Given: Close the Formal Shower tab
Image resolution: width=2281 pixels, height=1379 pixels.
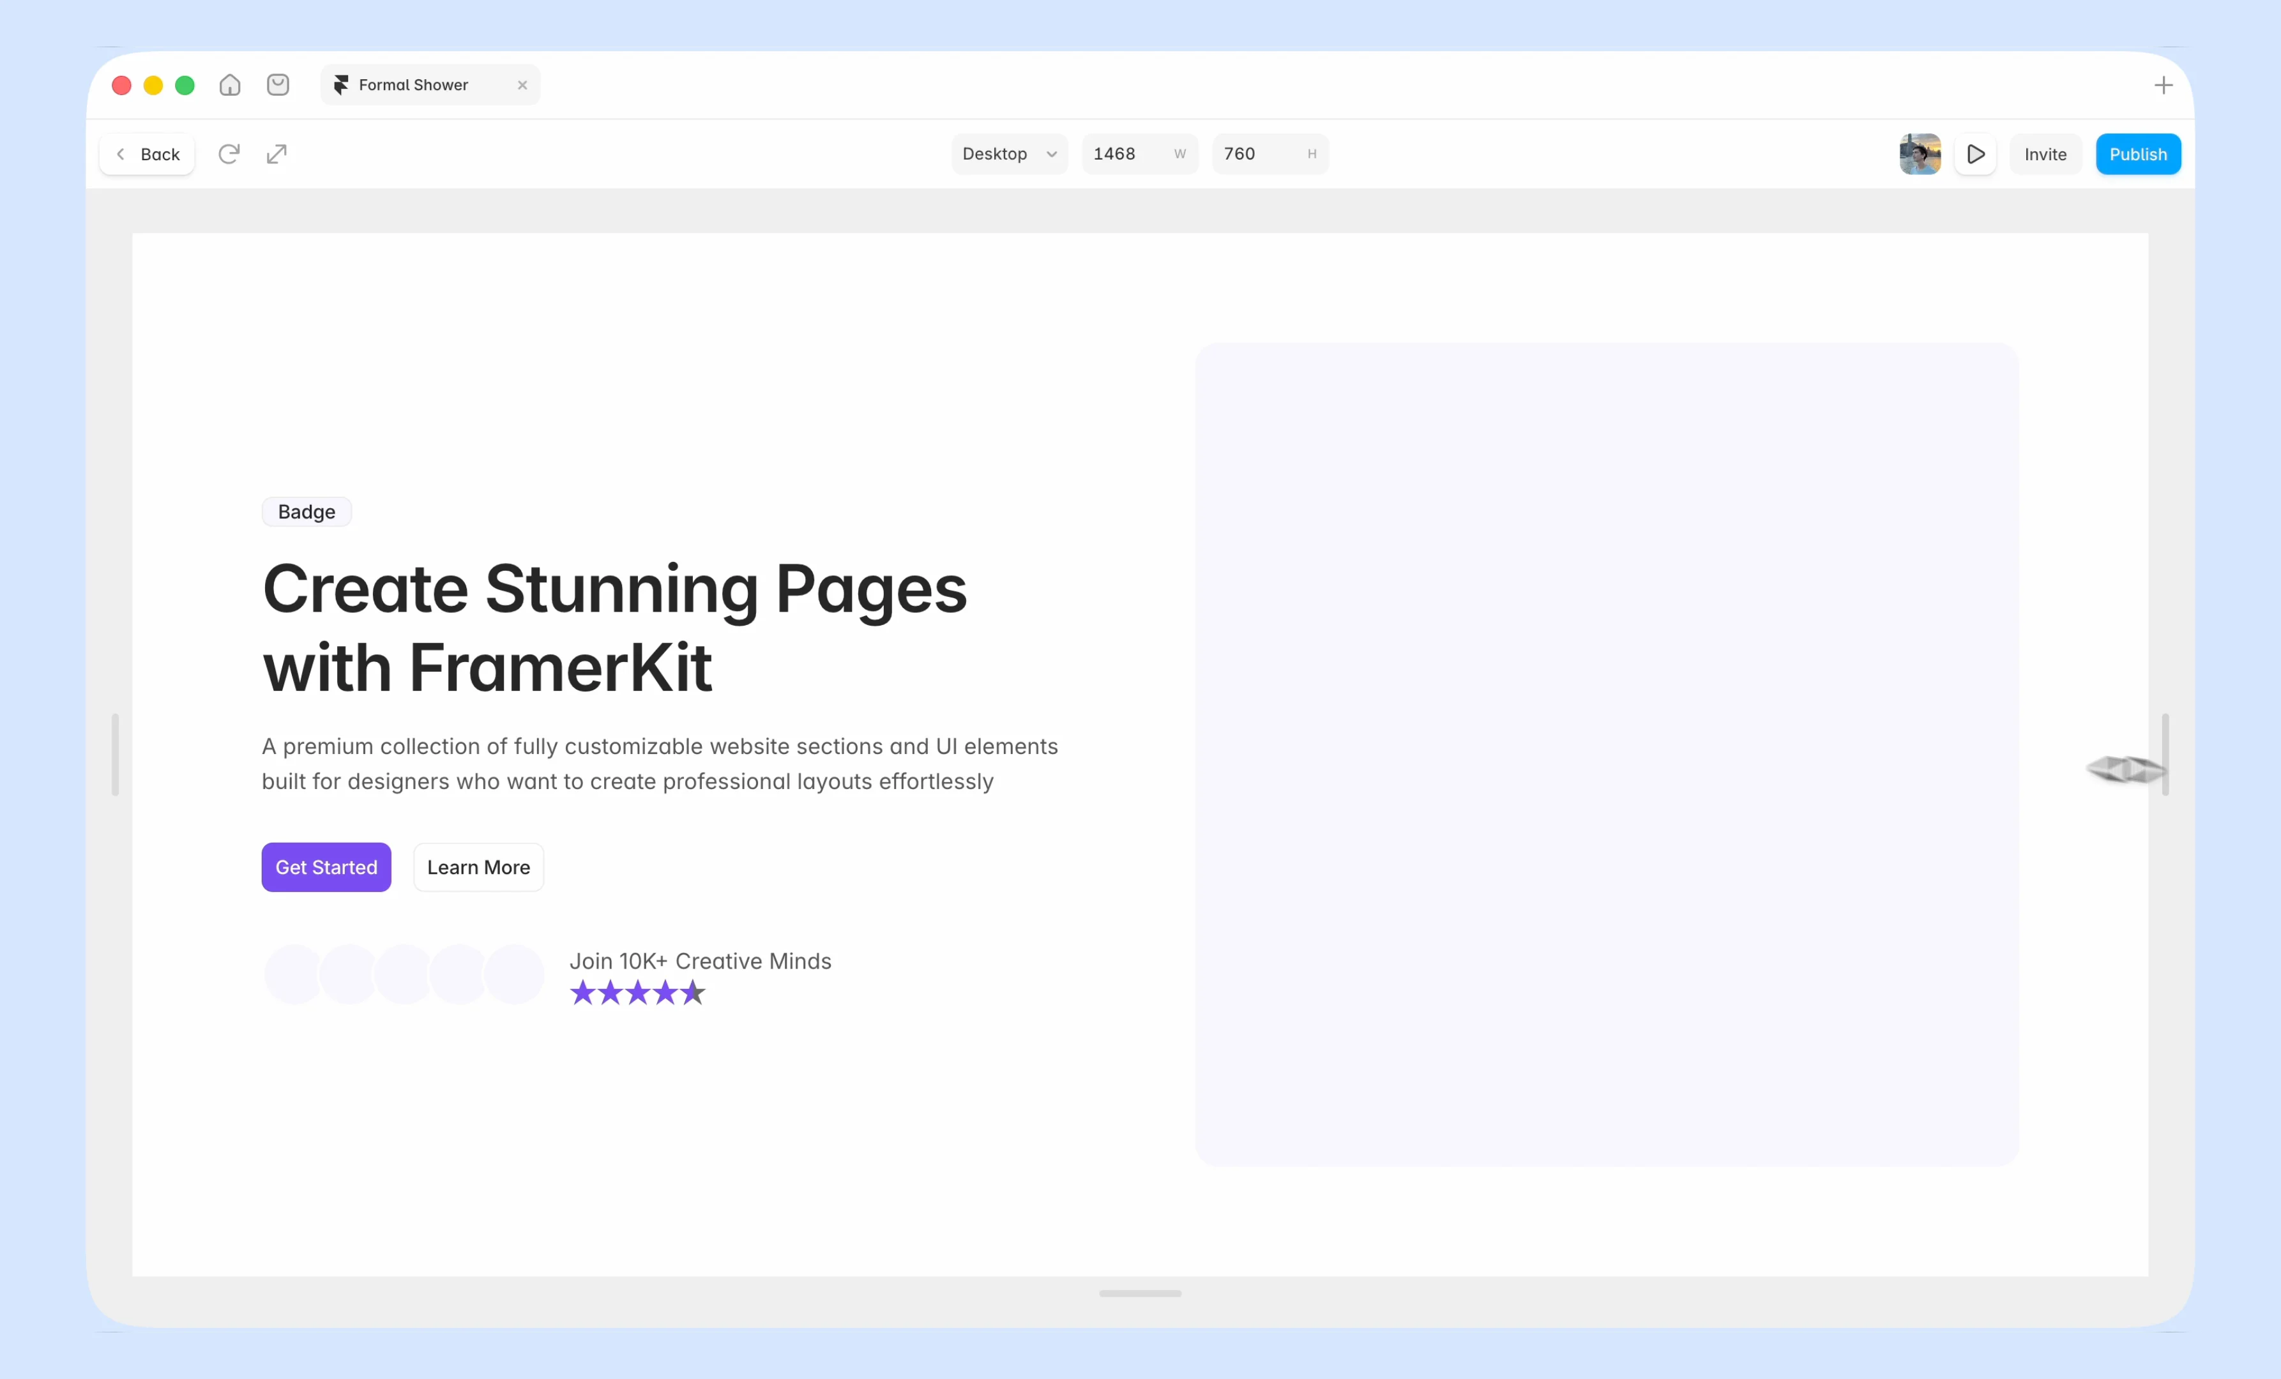Looking at the screenshot, I should (x=522, y=85).
